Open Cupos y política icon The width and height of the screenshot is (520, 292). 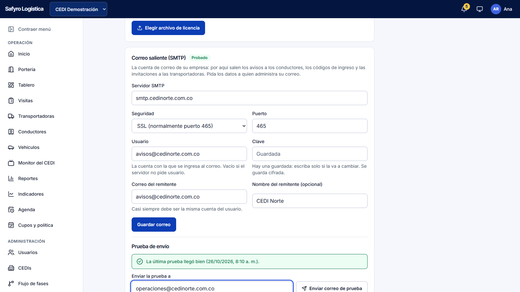pos(11,225)
